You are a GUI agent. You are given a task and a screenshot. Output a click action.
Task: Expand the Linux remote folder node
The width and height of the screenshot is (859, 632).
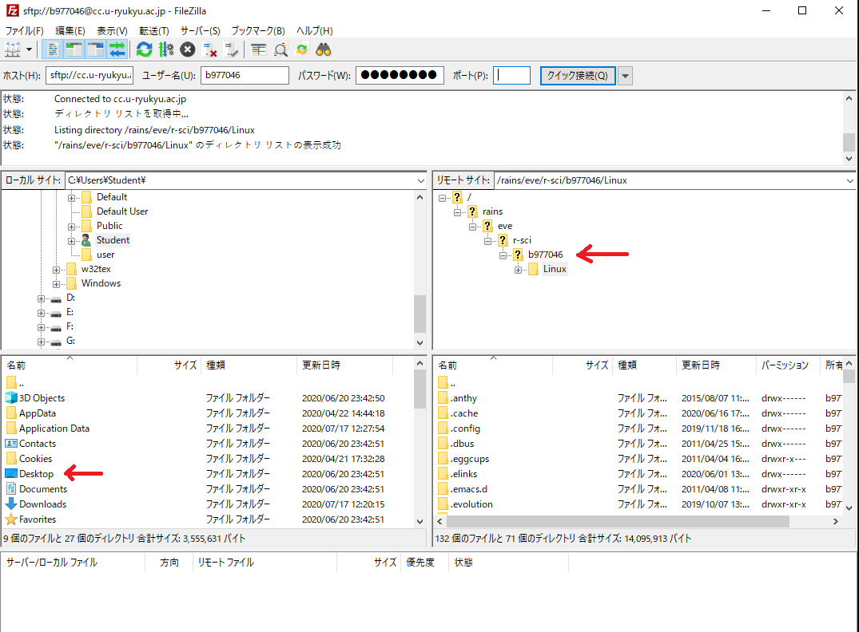(519, 269)
